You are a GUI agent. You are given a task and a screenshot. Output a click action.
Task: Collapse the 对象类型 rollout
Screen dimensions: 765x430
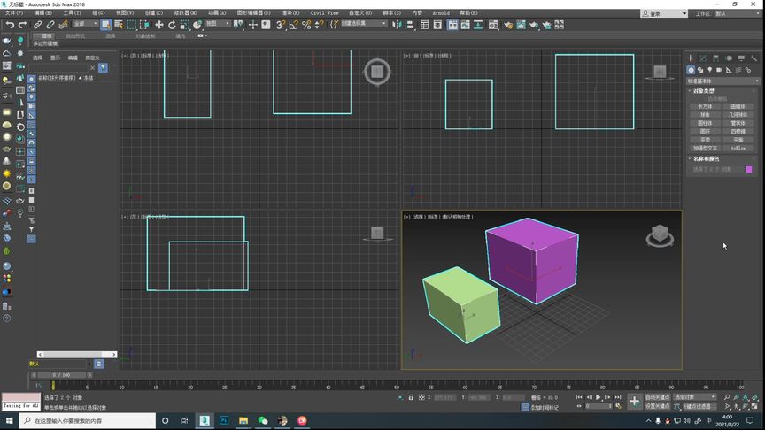[703, 91]
